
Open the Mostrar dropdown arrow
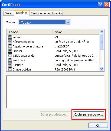click(x=68, y=23)
